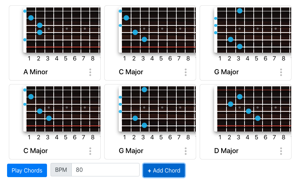
Task: Click fret number 5 under the D Major fretboard
Action: [256, 137]
